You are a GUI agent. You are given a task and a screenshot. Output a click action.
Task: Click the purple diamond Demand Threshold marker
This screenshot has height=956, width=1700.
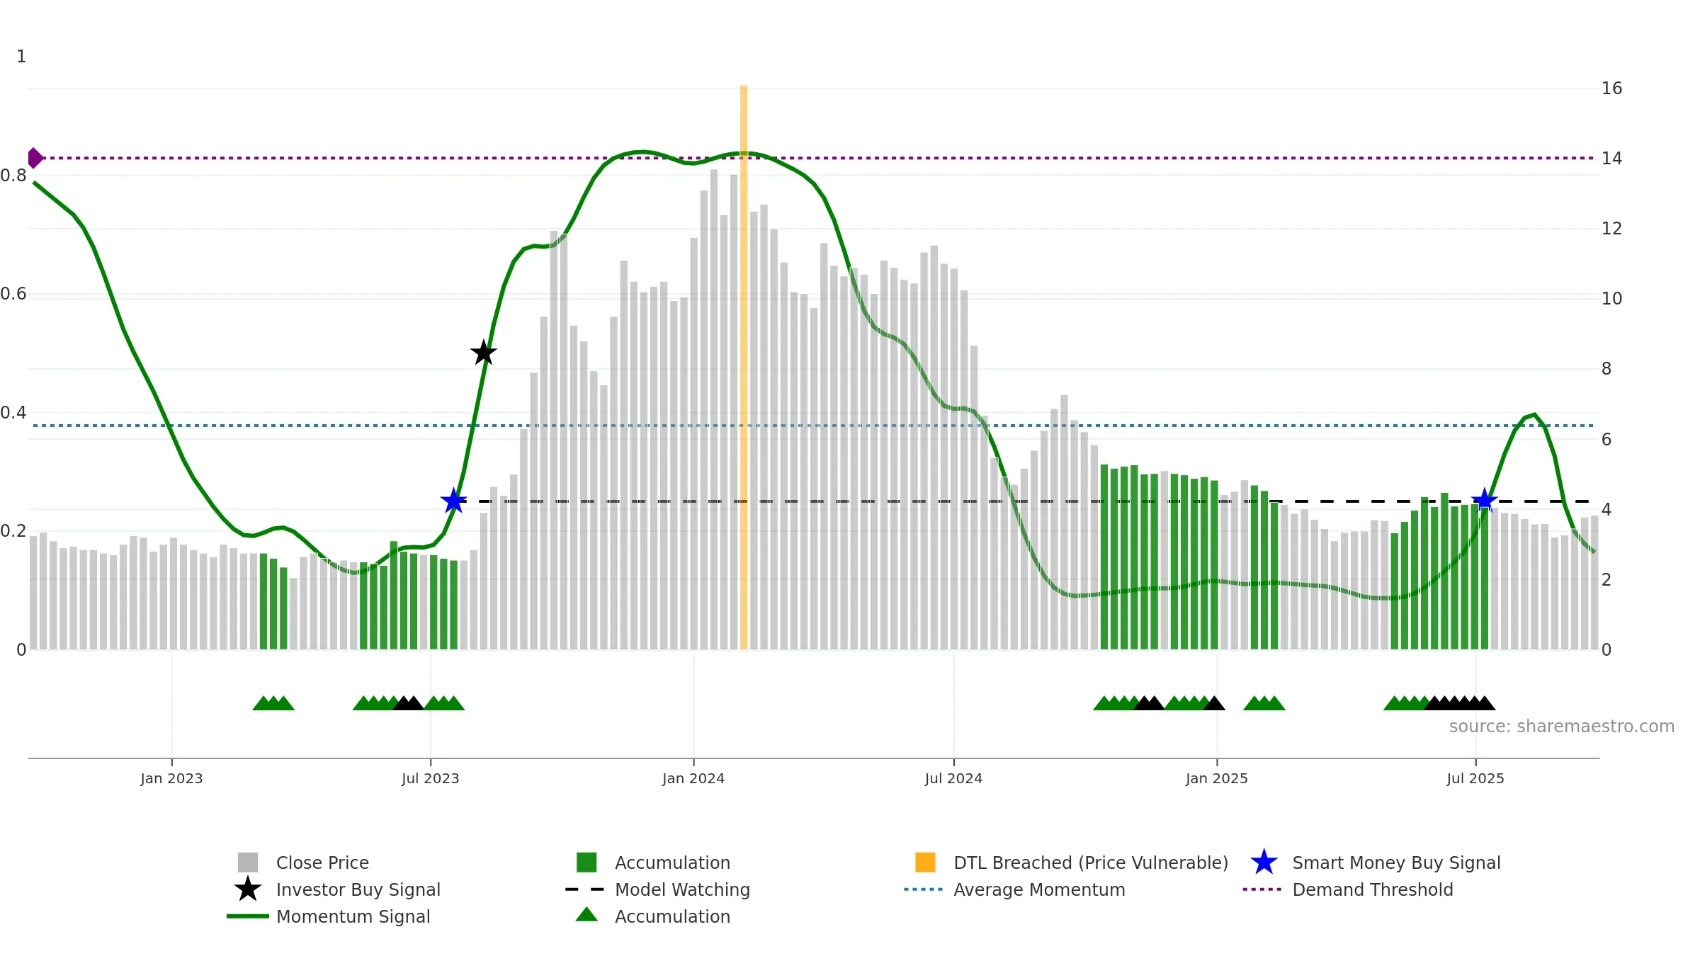click(x=35, y=158)
